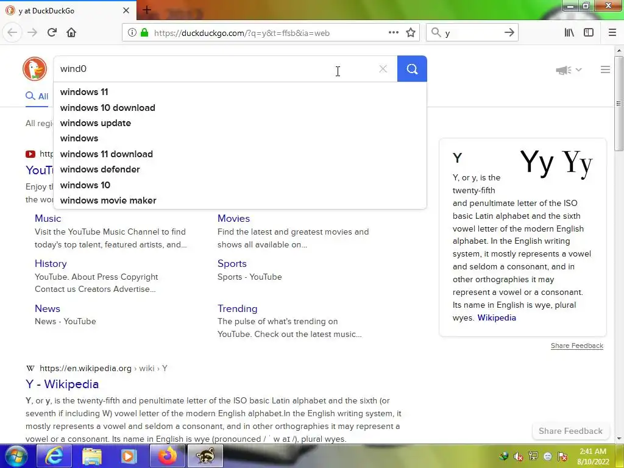
Task: Open the Windows Start menu
Action: tap(15, 456)
